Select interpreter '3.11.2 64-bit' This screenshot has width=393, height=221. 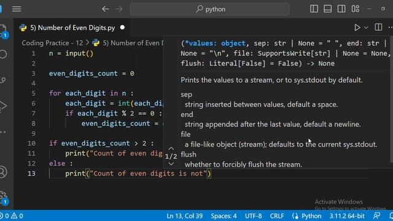pos(347,215)
